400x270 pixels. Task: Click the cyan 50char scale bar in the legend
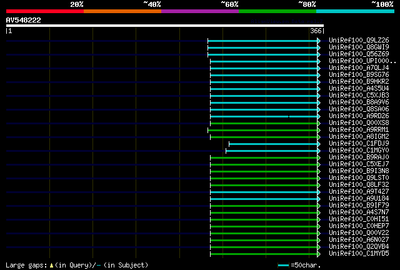(283, 266)
